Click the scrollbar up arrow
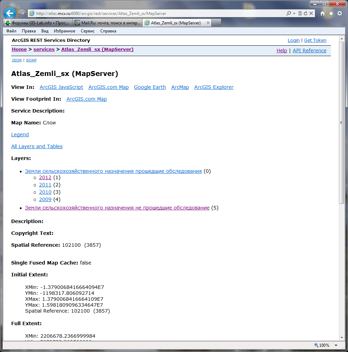Screen dimensions: 348x352 point(341,39)
